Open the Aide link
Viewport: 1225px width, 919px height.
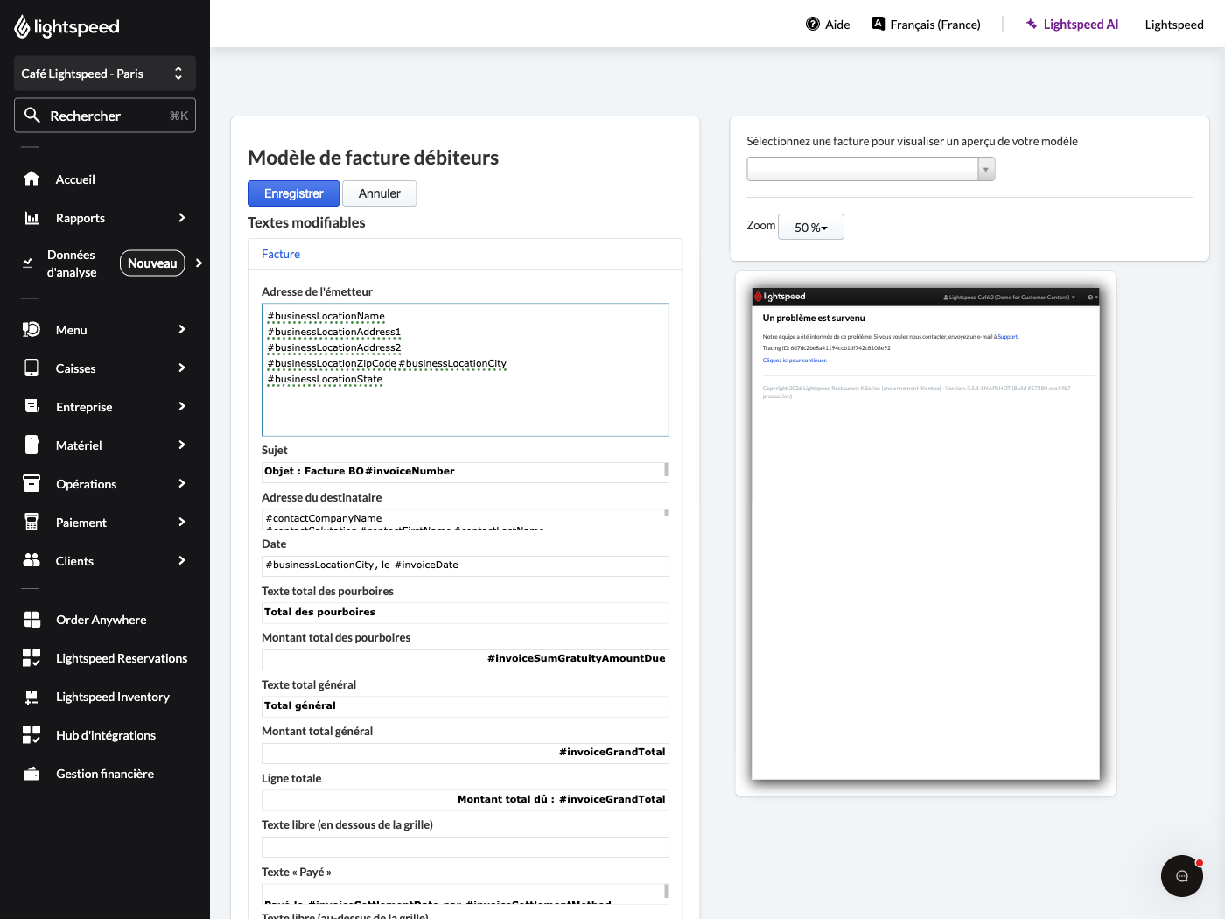837,25
